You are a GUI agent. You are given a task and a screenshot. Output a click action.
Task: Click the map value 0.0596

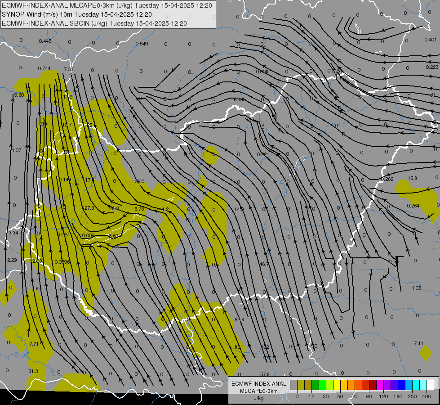coord(62,261)
